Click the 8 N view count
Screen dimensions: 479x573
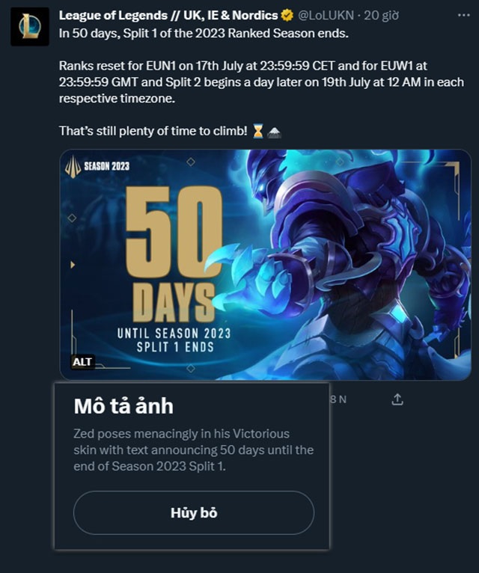338,399
